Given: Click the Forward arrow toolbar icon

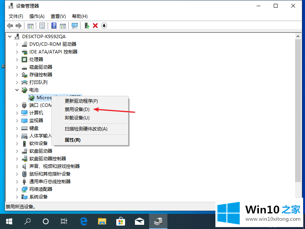Looking at the screenshot, I should click(x=18, y=26).
